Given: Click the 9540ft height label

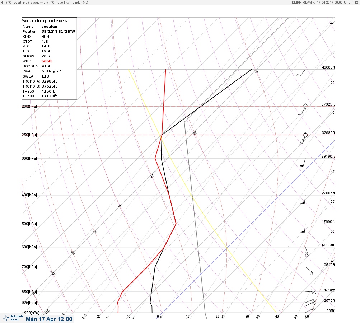Looking at the screenshot, I should pos(329,265).
